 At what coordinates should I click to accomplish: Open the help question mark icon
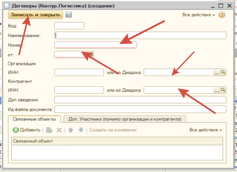pos(222,15)
